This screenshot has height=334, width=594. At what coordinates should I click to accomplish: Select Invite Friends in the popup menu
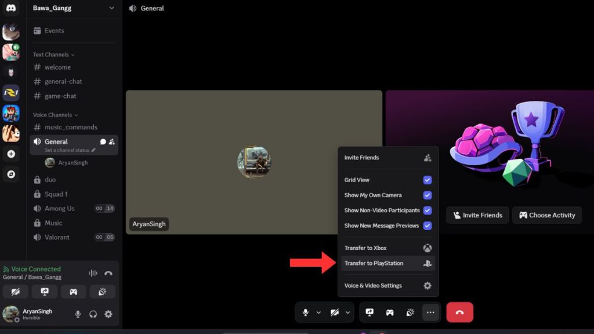click(x=388, y=158)
